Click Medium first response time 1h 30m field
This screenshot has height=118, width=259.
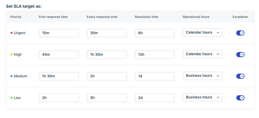tap(59, 76)
